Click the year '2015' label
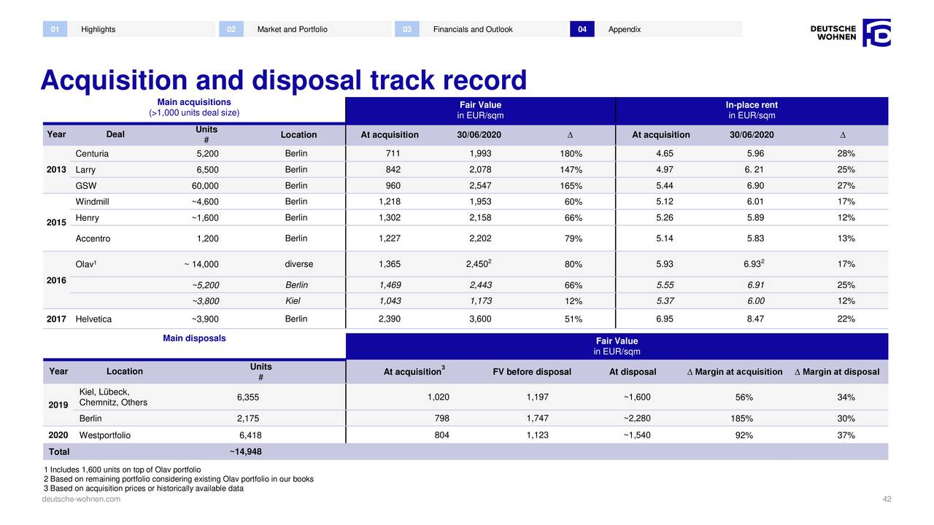934x525 pixels. click(57, 222)
